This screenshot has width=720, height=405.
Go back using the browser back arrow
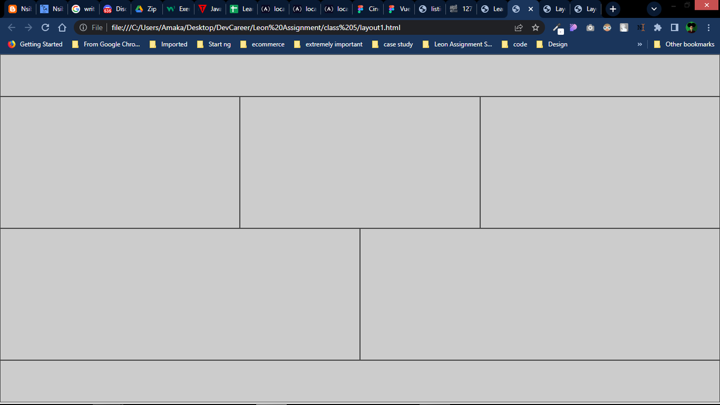click(13, 28)
